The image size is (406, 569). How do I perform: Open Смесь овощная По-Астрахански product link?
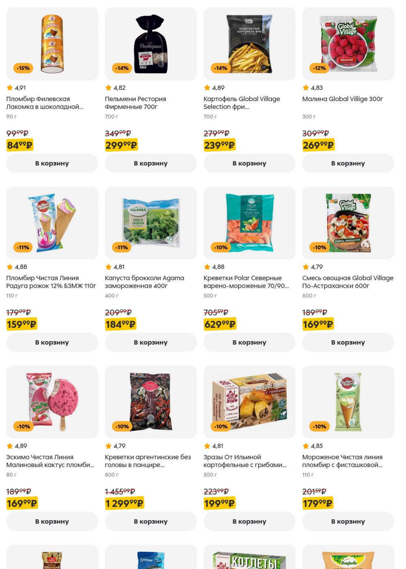pos(348,282)
